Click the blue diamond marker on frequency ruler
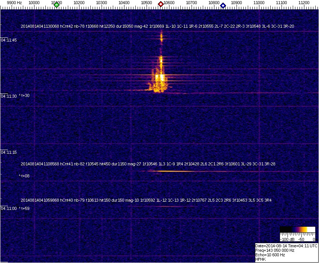Image resolution: width=319 pixels, height=263 pixels. point(223,5)
